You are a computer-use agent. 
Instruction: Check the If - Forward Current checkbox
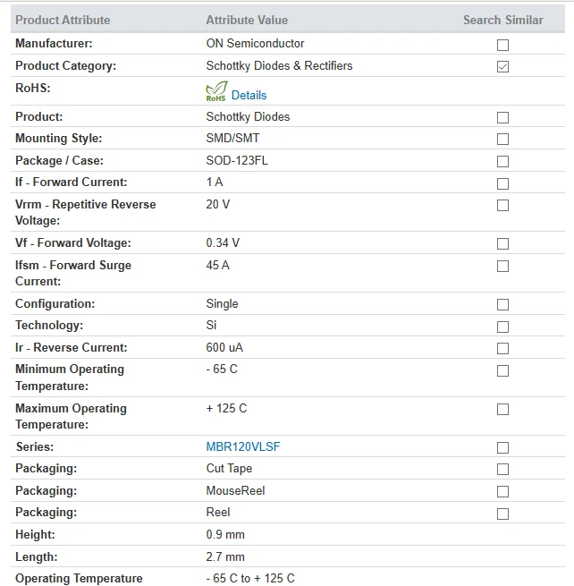tap(502, 183)
